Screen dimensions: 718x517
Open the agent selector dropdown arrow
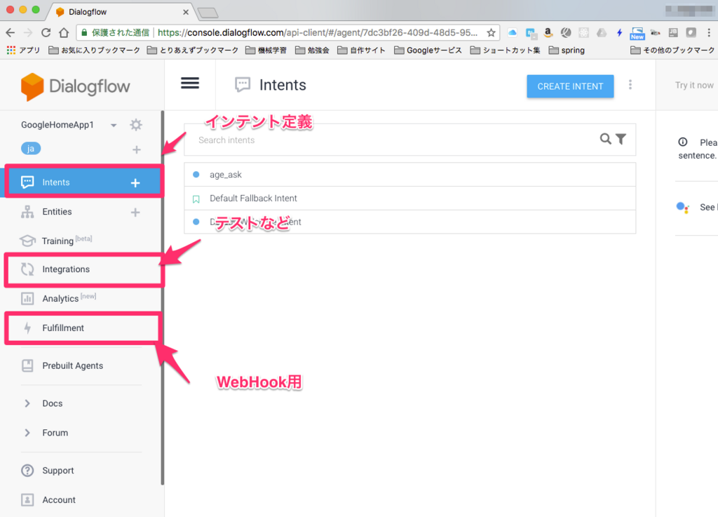coord(114,125)
